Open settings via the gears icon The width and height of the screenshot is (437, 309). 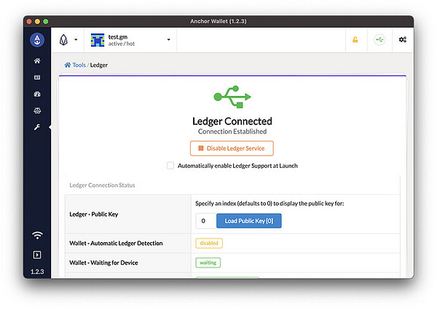(403, 40)
